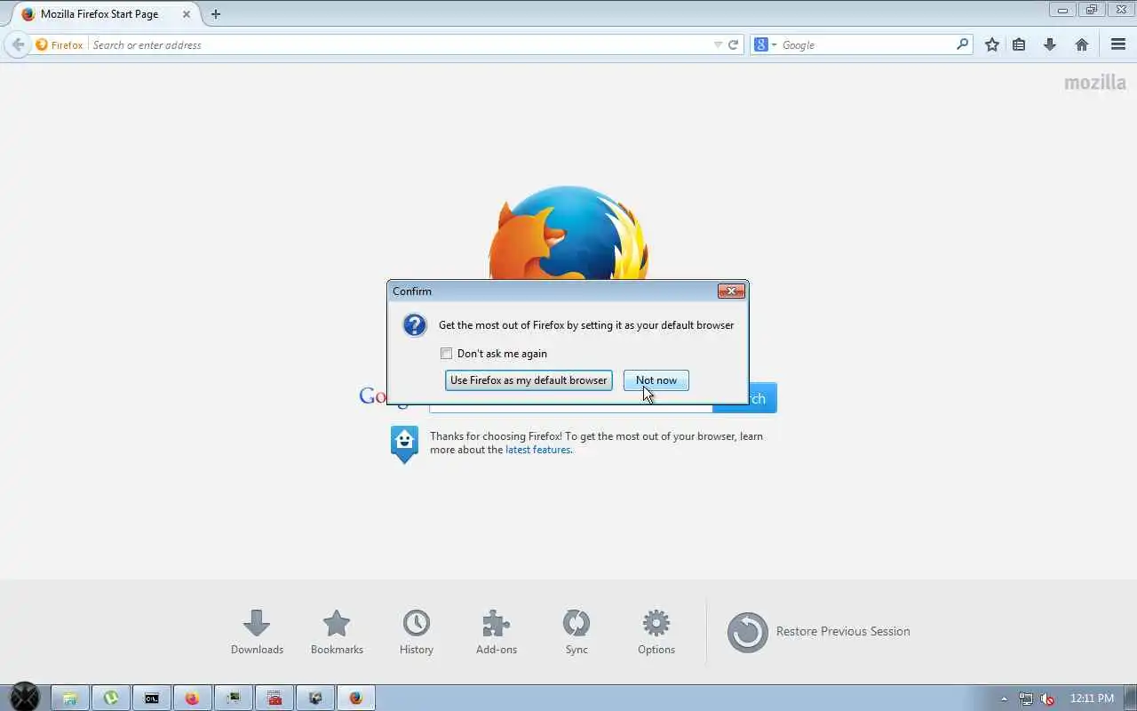
Task: Click the back arrow navigation button
Action: (x=18, y=44)
